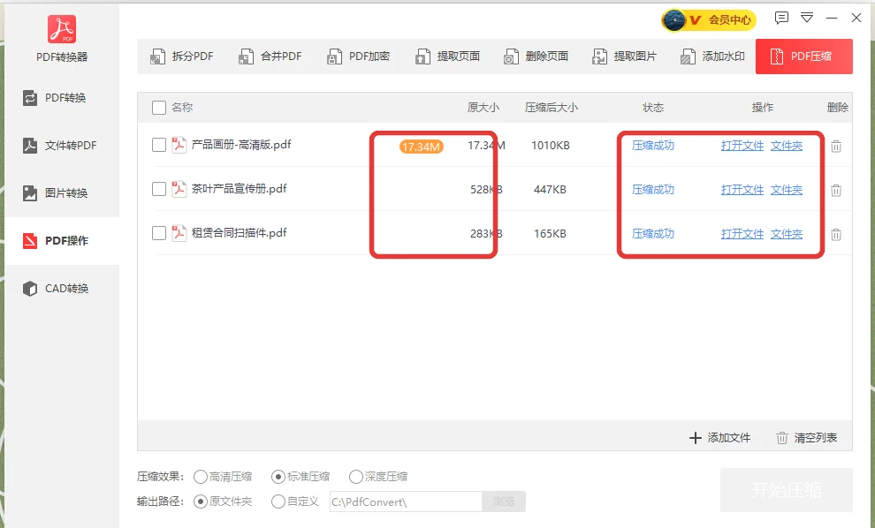Open the 合并PDF tool
This screenshot has height=528, width=875.
pyautogui.click(x=270, y=57)
